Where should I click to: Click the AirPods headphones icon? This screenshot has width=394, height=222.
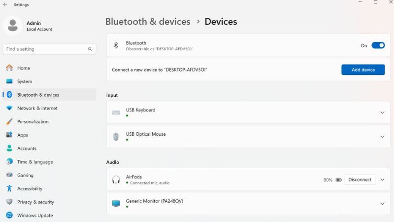click(x=116, y=180)
